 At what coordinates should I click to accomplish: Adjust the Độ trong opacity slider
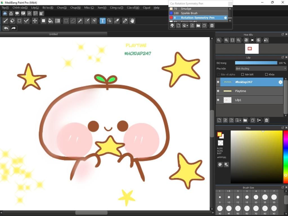click(x=256, y=63)
